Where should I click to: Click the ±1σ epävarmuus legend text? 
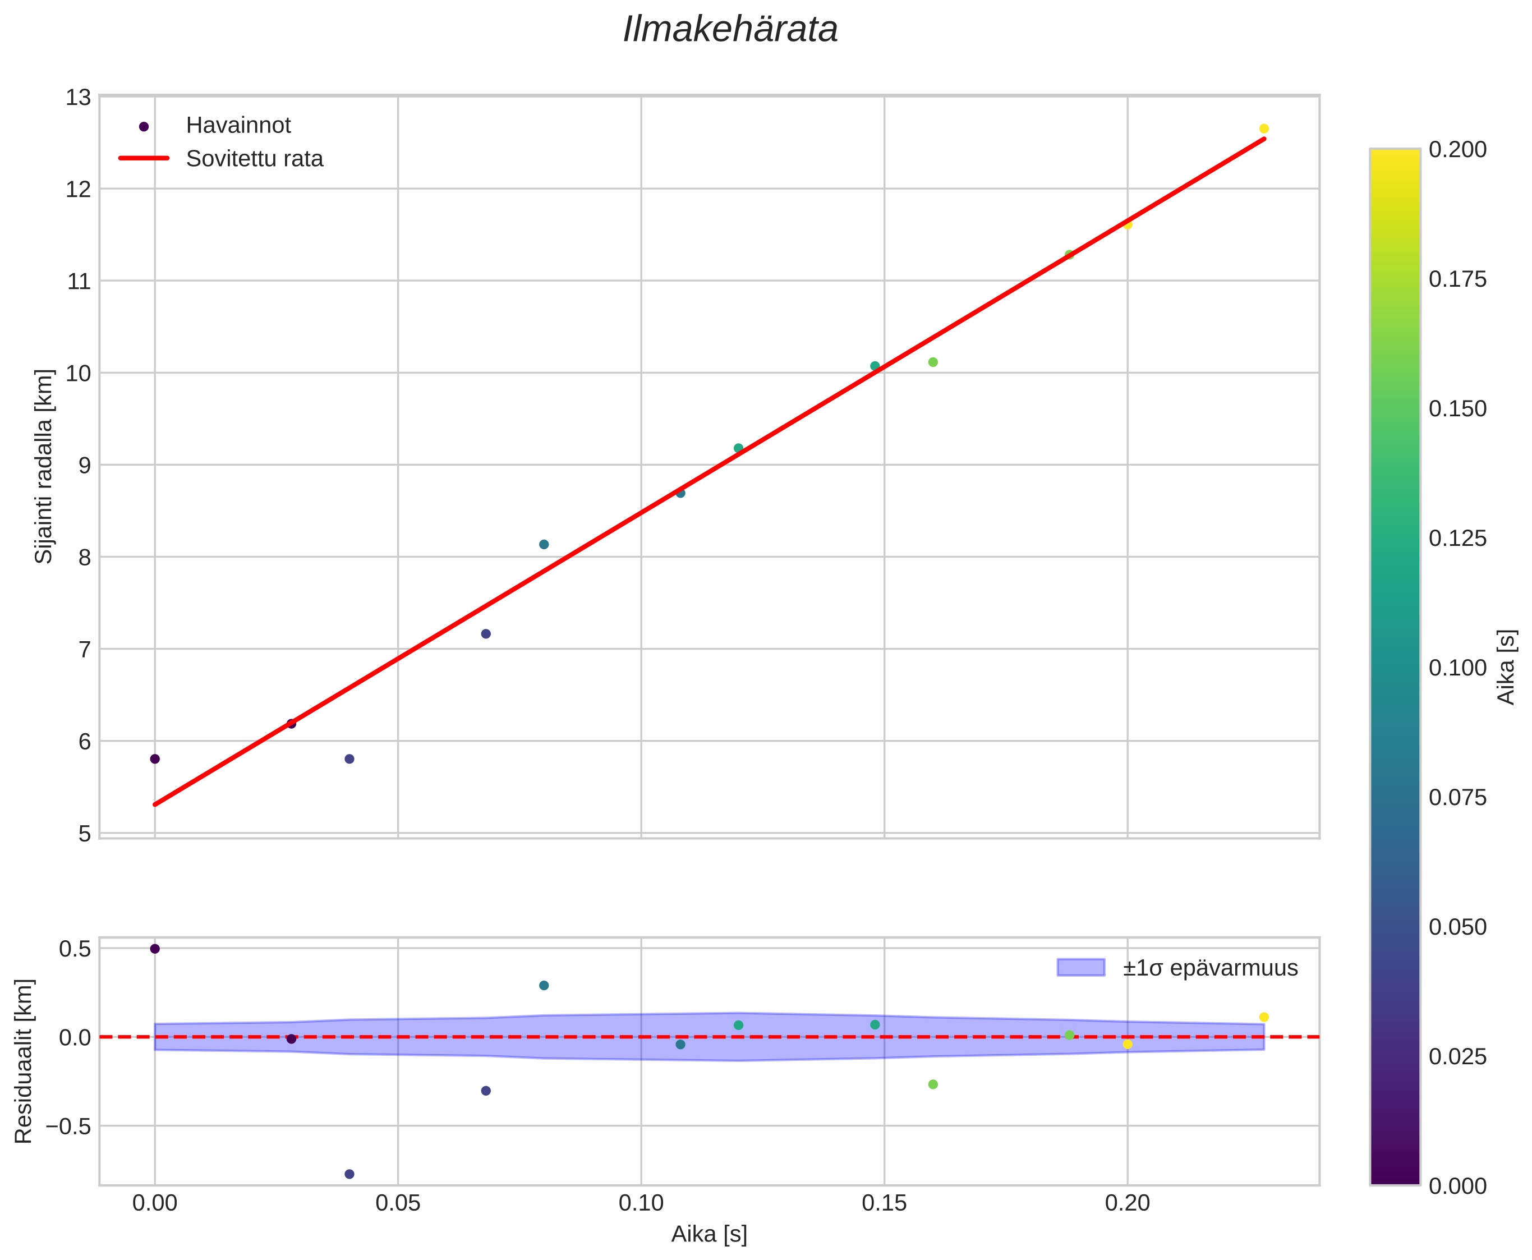coord(1210,968)
